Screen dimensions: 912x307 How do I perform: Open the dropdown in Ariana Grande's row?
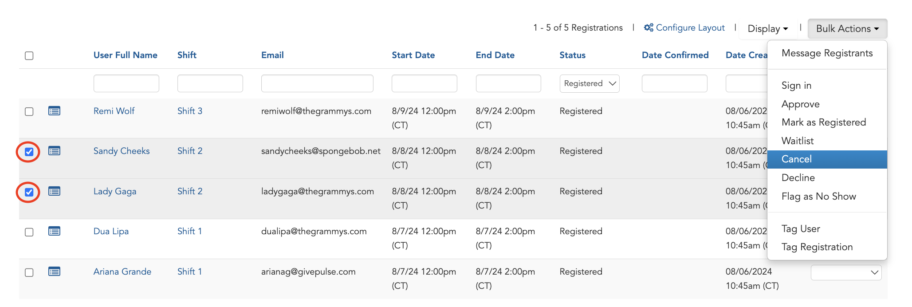coord(846,272)
